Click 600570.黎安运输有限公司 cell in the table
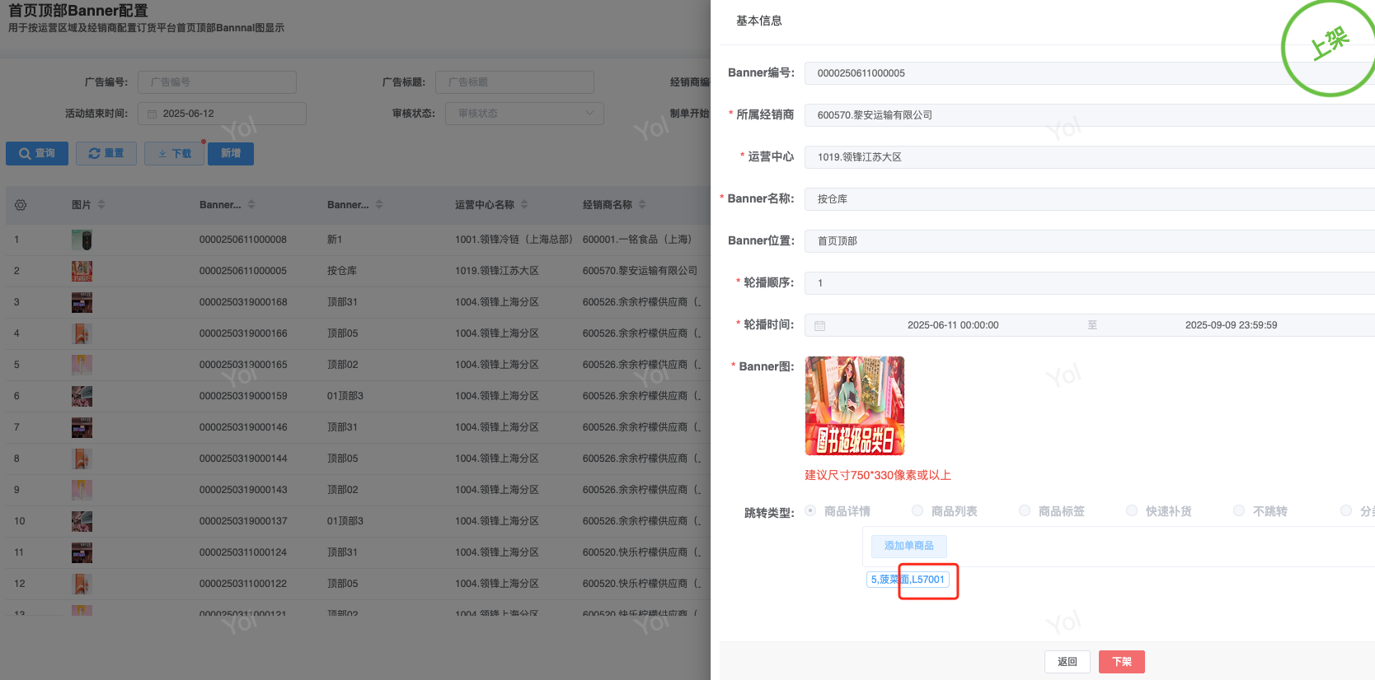The width and height of the screenshot is (1375, 680). (x=640, y=271)
